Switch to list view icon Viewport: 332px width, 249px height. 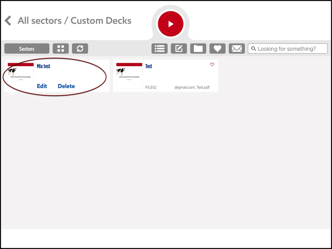(160, 49)
